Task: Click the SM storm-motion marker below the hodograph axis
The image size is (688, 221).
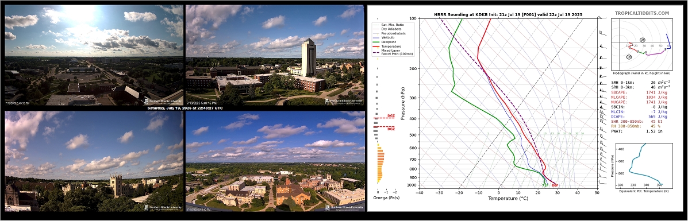Action: 629,57
